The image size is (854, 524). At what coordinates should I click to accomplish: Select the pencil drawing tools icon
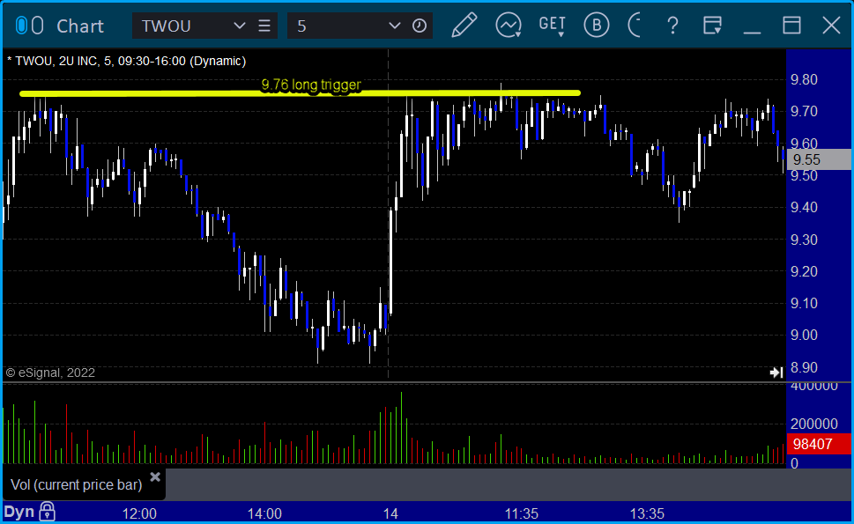pos(464,25)
